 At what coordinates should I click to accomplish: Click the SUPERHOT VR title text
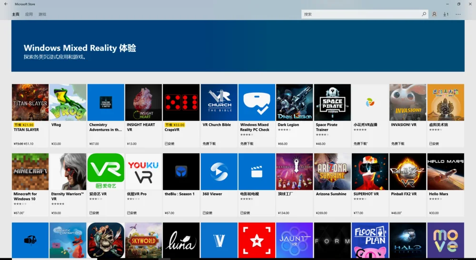(x=366, y=194)
